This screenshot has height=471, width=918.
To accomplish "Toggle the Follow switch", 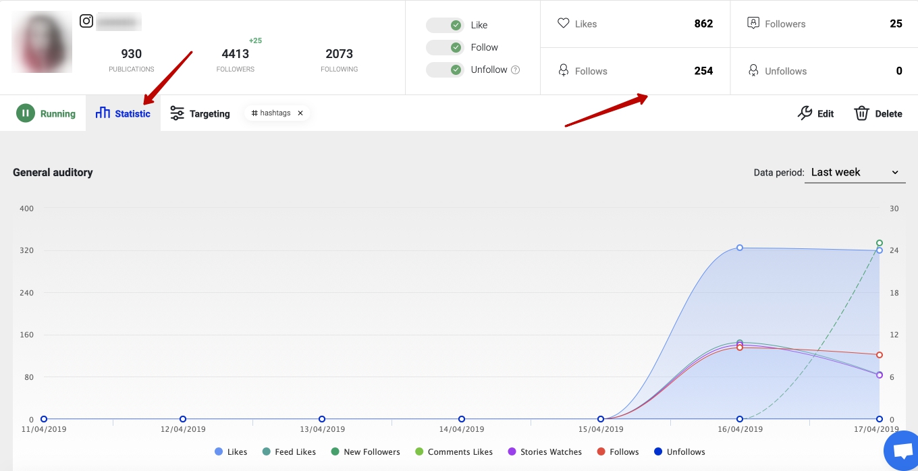I will (x=445, y=47).
